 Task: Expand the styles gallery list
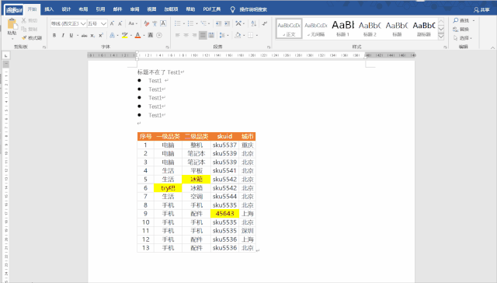(x=441, y=37)
